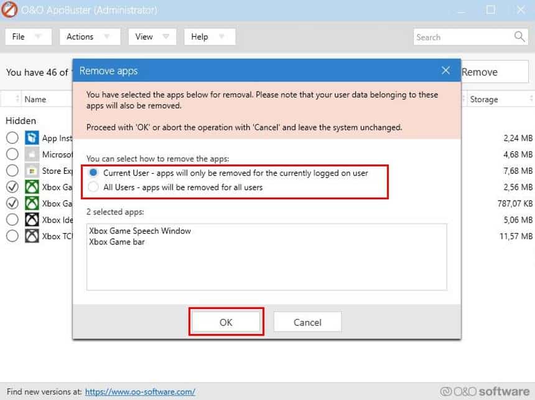Click the 7,68 MB storage value

coord(518,171)
